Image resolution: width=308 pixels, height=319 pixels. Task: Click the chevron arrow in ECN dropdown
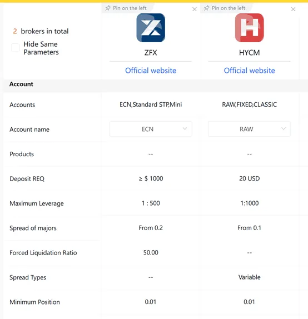coord(185,128)
